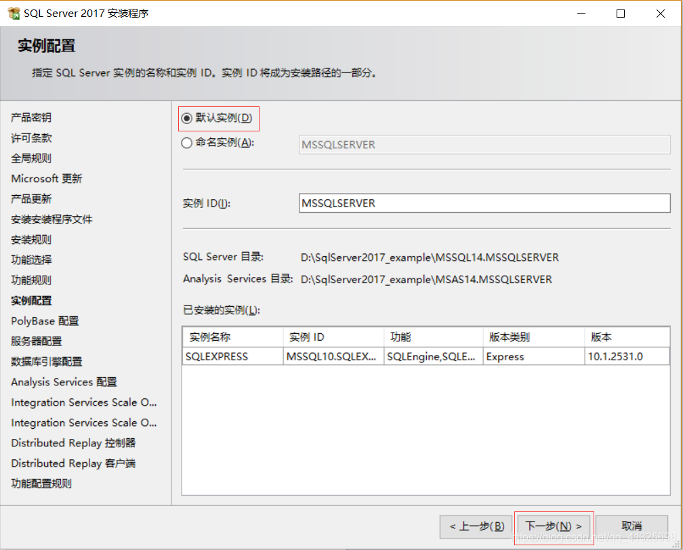Click the disabled named instance MSSQLSERVER field
The image size is (683, 550).
[x=484, y=144]
